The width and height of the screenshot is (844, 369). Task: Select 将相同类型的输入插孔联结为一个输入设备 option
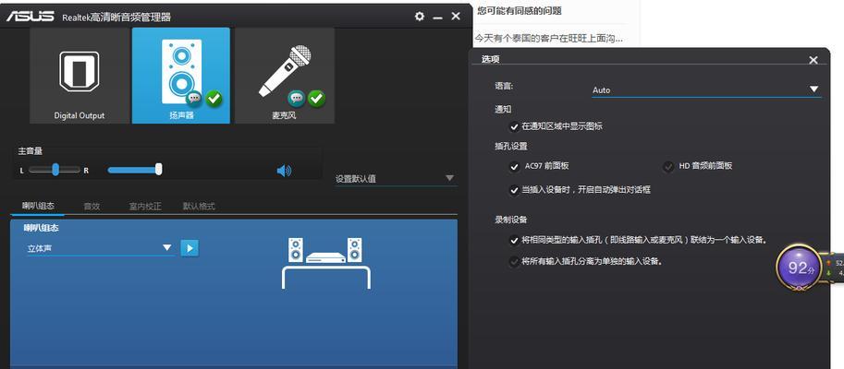[x=514, y=240]
